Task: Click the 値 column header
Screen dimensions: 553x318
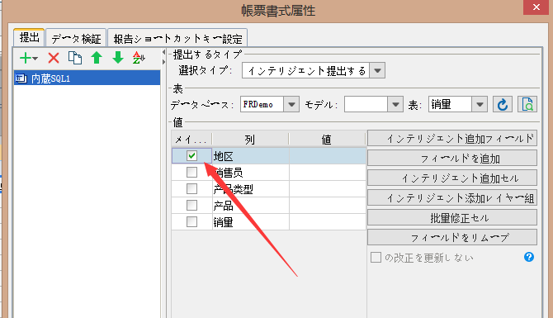Action: 328,139
